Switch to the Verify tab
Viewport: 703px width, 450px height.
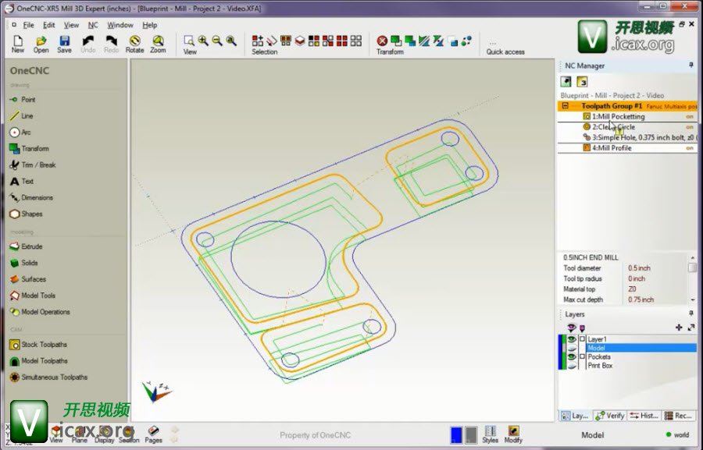click(x=610, y=416)
